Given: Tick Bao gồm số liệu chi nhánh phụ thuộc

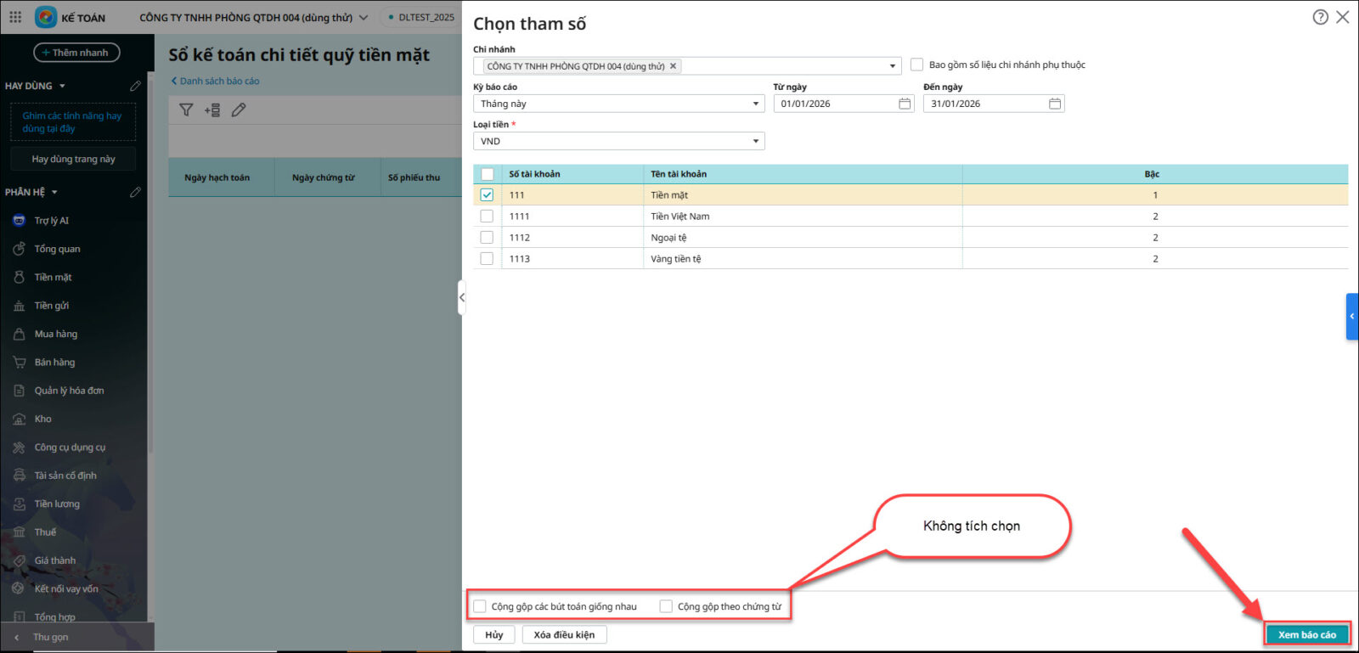Looking at the screenshot, I should point(916,65).
